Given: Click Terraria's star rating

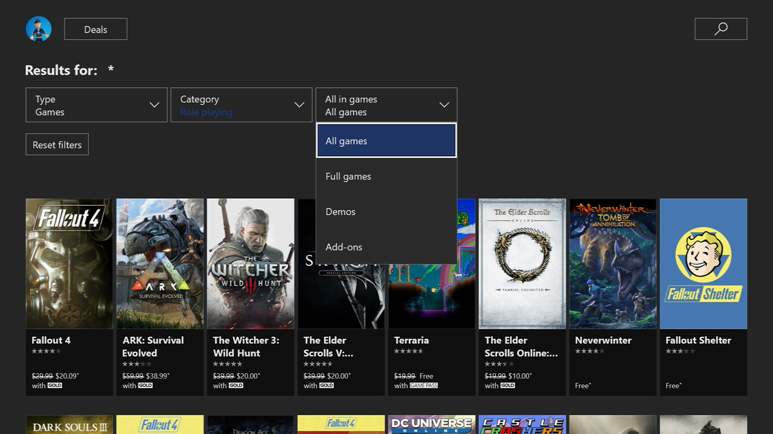Looking at the screenshot, I should pos(409,351).
